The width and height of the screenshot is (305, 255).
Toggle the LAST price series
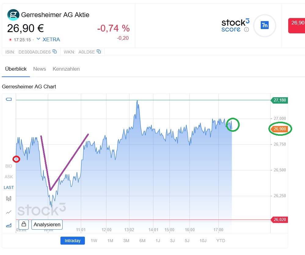[9, 187]
